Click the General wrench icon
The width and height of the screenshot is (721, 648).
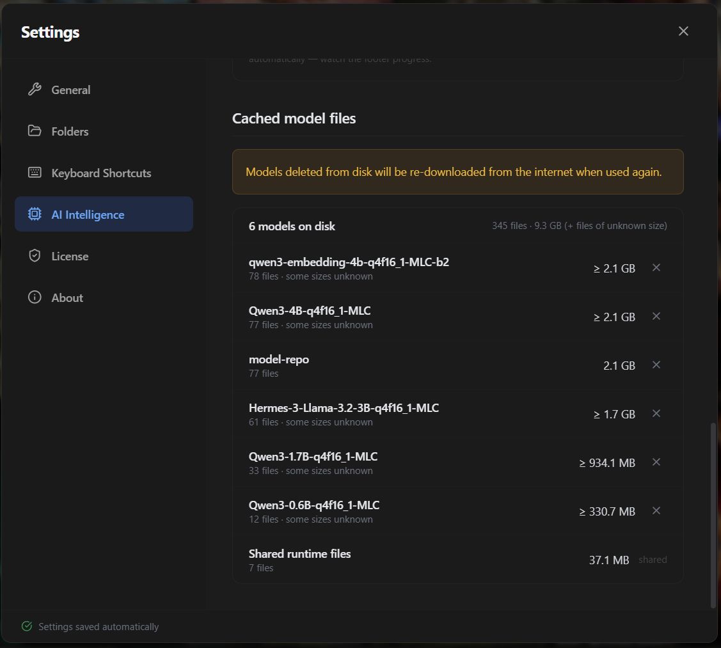(x=35, y=89)
